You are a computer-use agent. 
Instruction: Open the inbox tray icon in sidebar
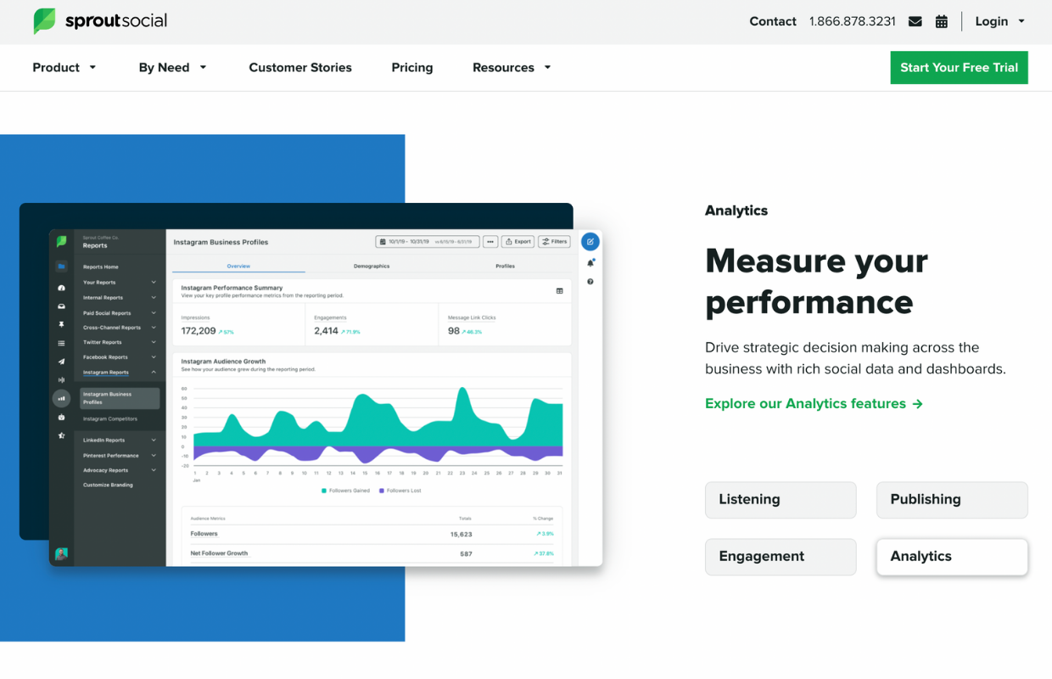tap(61, 306)
